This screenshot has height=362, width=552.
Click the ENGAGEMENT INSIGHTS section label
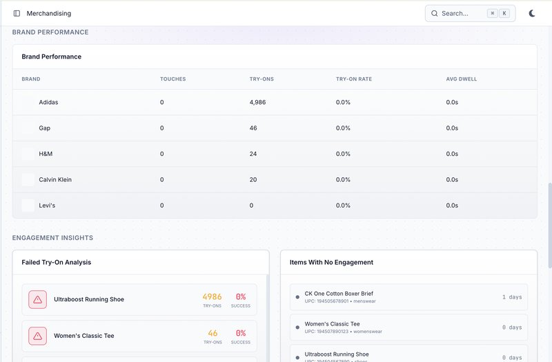click(x=53, y=238)
